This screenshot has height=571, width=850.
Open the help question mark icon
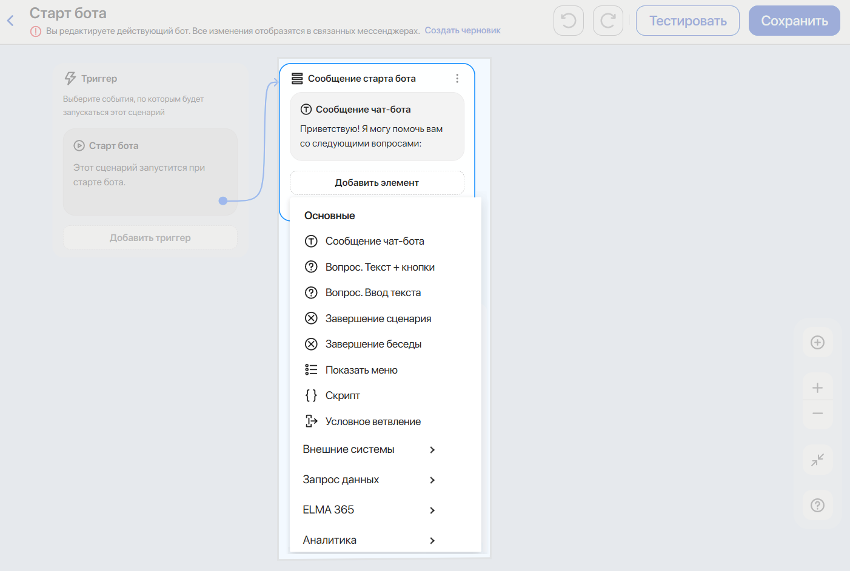[817, 505]
